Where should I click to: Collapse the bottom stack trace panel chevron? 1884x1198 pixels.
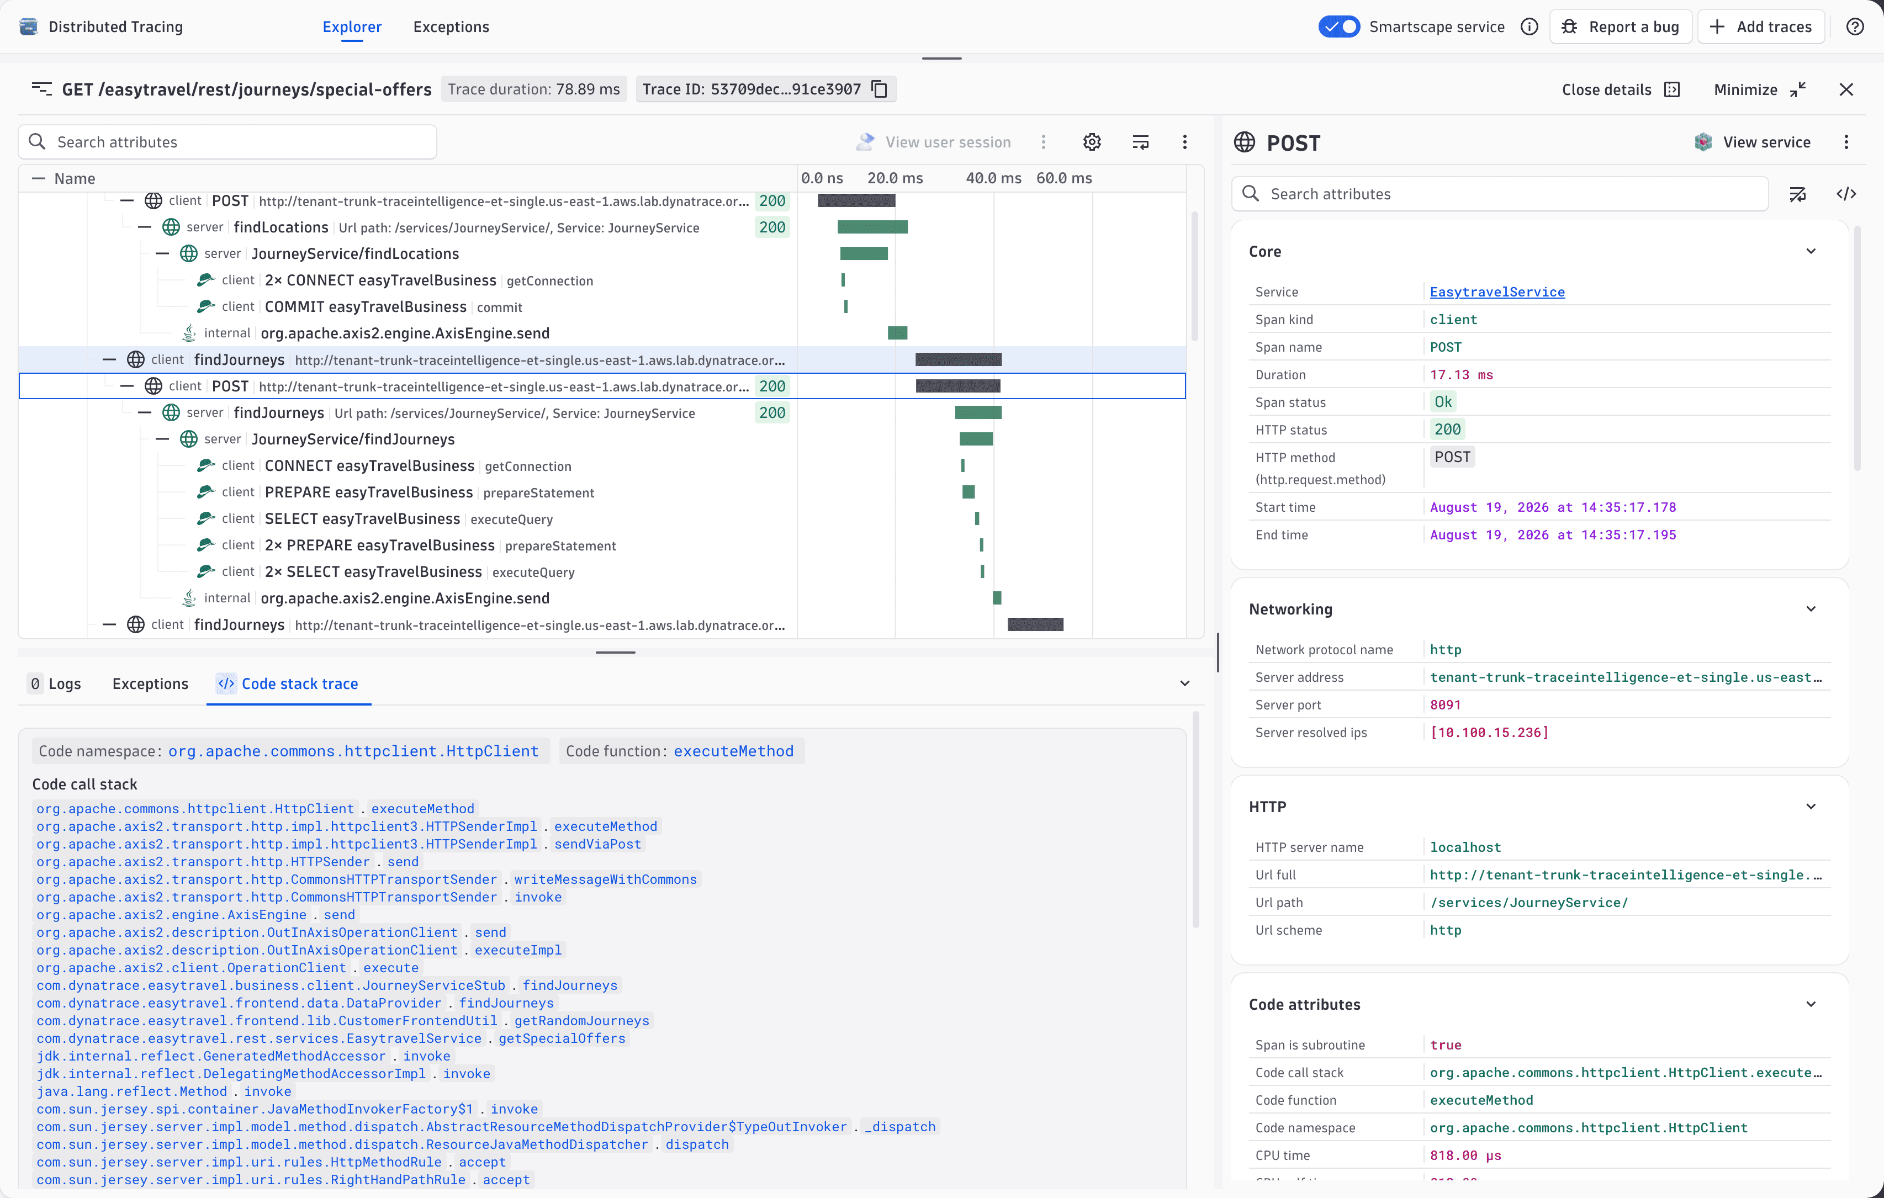click(x=1184, y=683)
